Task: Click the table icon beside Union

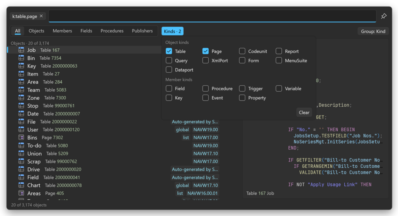Action: point(21,153)
